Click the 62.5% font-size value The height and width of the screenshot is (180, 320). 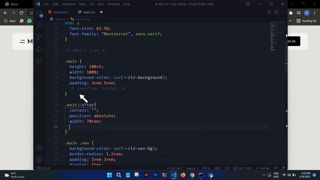coord(102,28)
